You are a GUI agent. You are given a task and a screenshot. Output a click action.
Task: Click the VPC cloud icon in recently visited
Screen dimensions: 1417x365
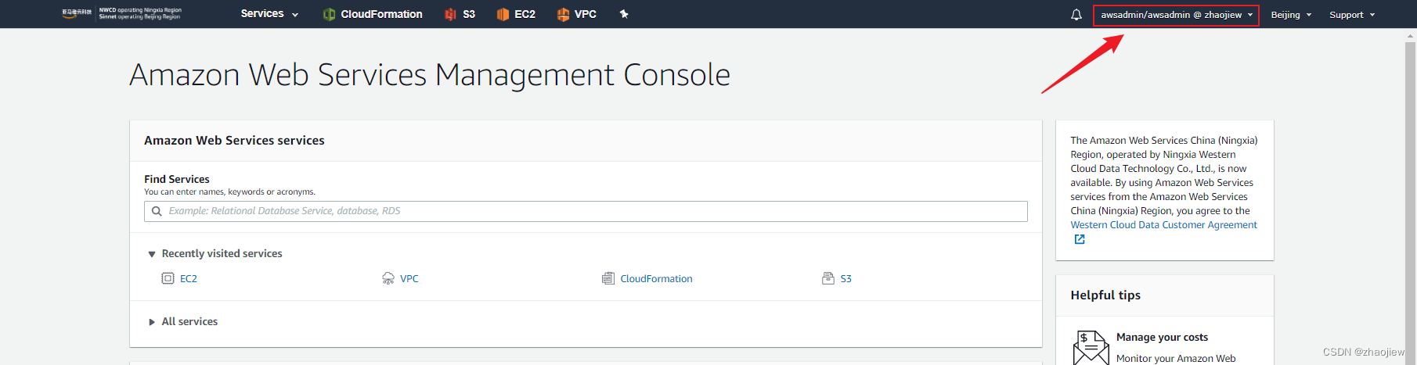click(x=388, y=278)
